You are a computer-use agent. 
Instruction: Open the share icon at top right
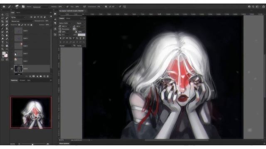click(264, 7)
